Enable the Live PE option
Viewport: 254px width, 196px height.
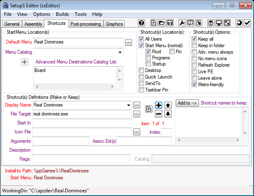(x=194, y=72)
